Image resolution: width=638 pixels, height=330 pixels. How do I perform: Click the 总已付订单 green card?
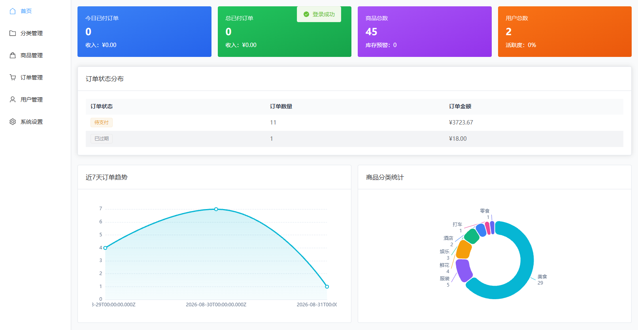coord(285,32)
